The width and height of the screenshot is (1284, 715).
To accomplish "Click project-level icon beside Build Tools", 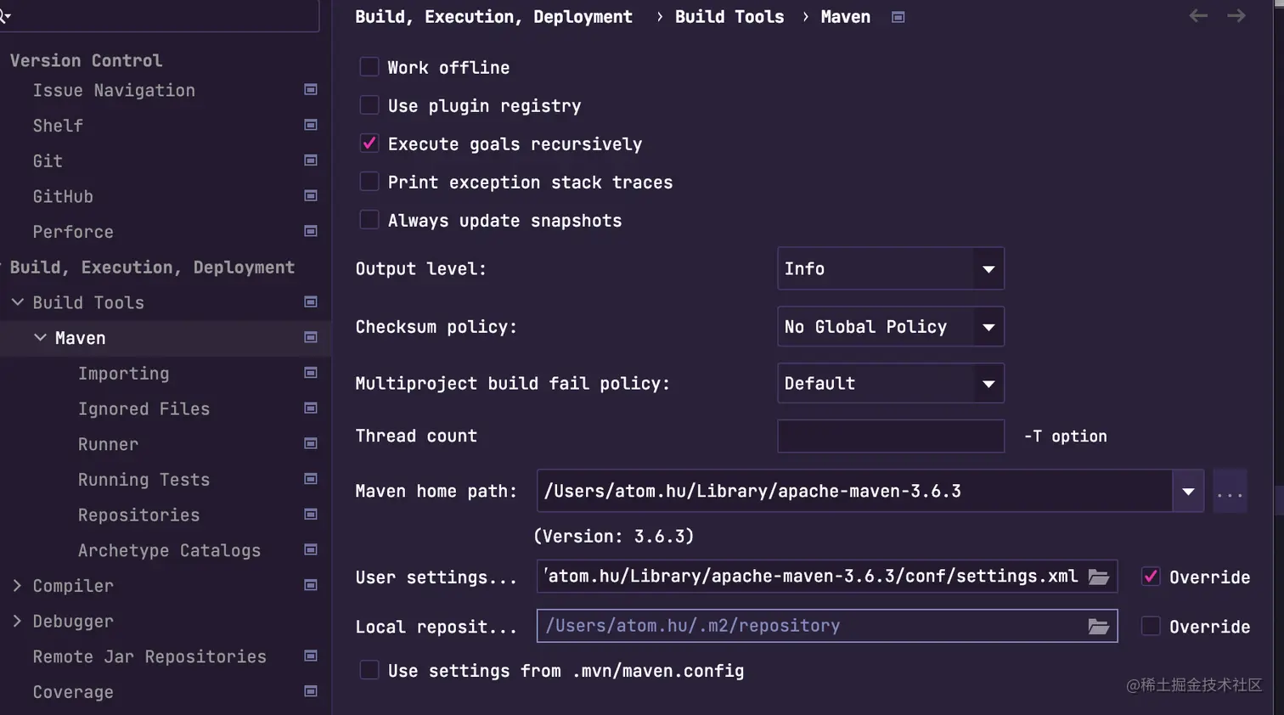I will tap(311, 302).
